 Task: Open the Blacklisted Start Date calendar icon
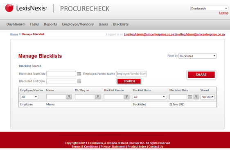(79, 74)
